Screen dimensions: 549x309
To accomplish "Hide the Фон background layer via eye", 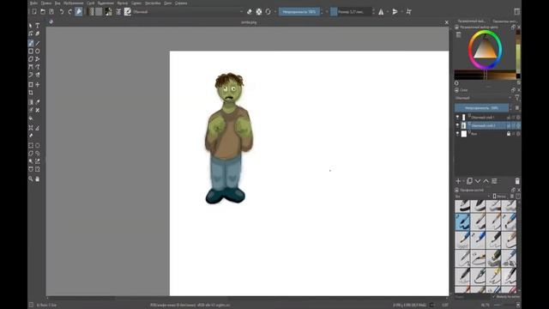I will (x=457, y=134).
